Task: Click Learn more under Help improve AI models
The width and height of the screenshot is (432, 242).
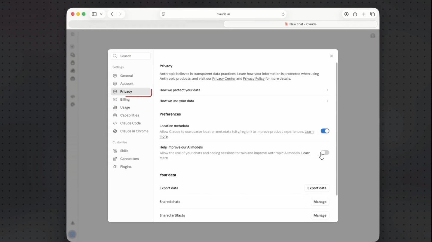Action: pos(306,153)
